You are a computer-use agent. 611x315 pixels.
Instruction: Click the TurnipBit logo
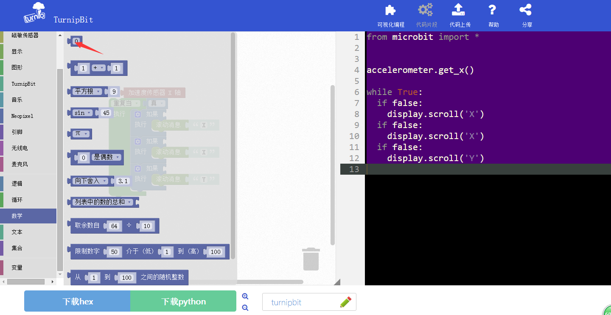(x=35, y=13)
